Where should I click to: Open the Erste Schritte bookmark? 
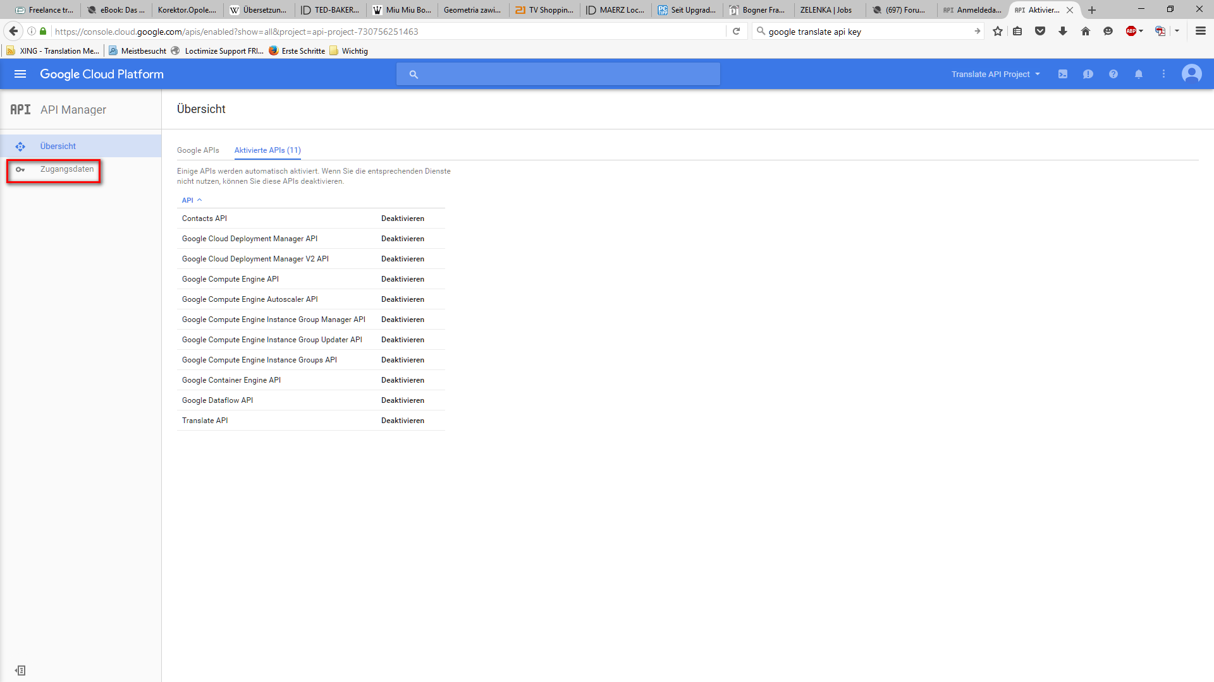(297, 51)
